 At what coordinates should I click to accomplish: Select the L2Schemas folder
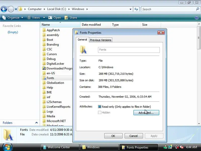tap(54, 102)
